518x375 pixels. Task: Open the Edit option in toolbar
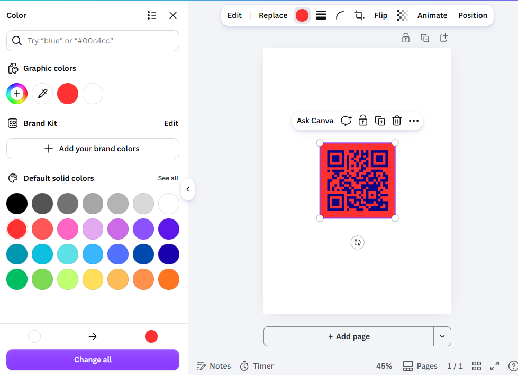[234, 15]
